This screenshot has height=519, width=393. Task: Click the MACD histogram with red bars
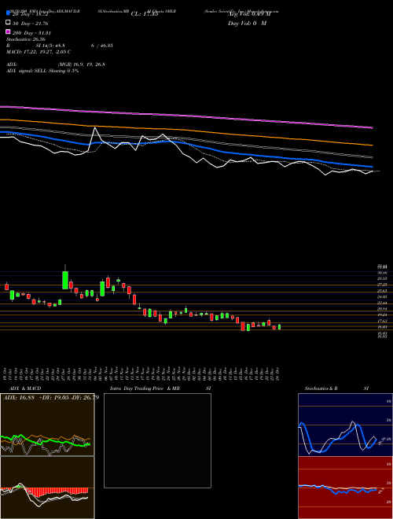(47, 488)
